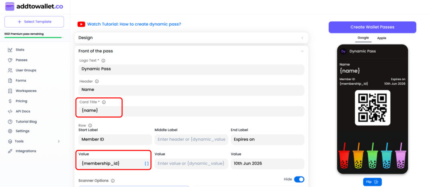Click info icon next to Card Title
This screenshot has width=430, height=187.
click(104, 102)
